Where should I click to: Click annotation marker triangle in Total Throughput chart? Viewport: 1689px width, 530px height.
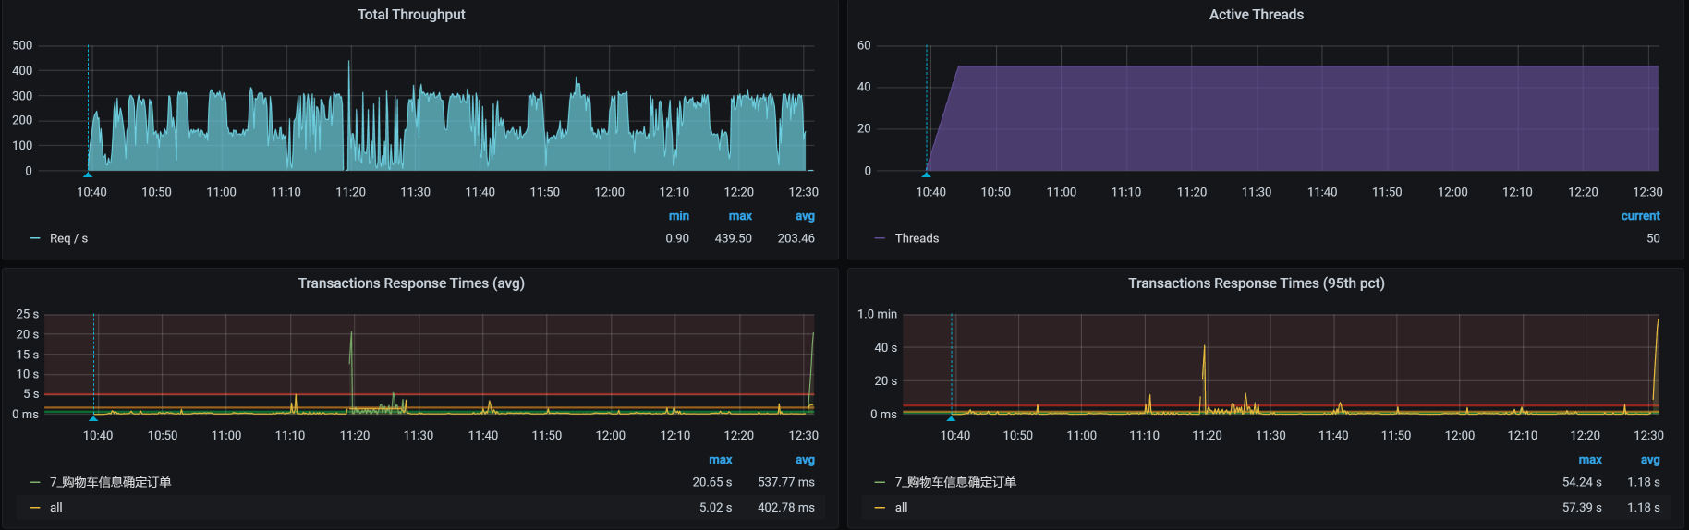(x=88, y=174)
